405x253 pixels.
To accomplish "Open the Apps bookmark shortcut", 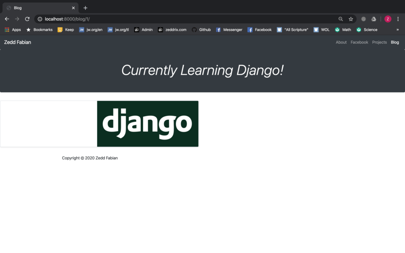I will pyautogui.click(x=13, y=30).
